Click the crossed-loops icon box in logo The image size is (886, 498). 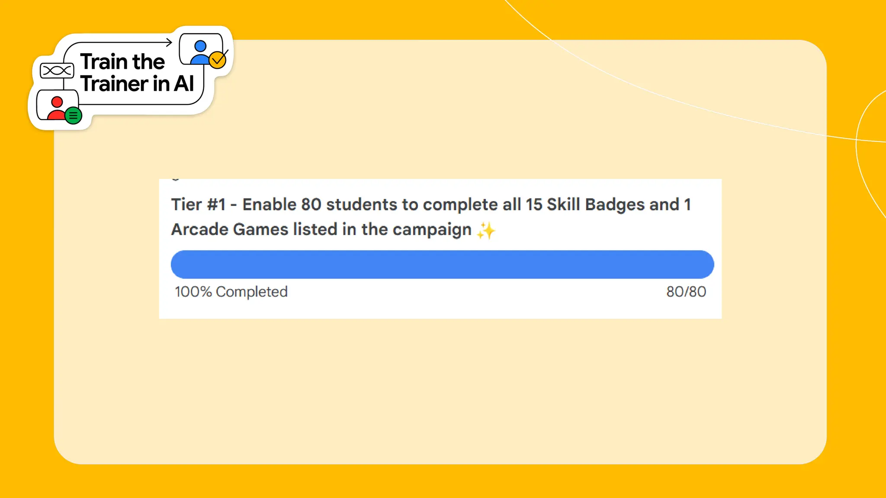57,70
